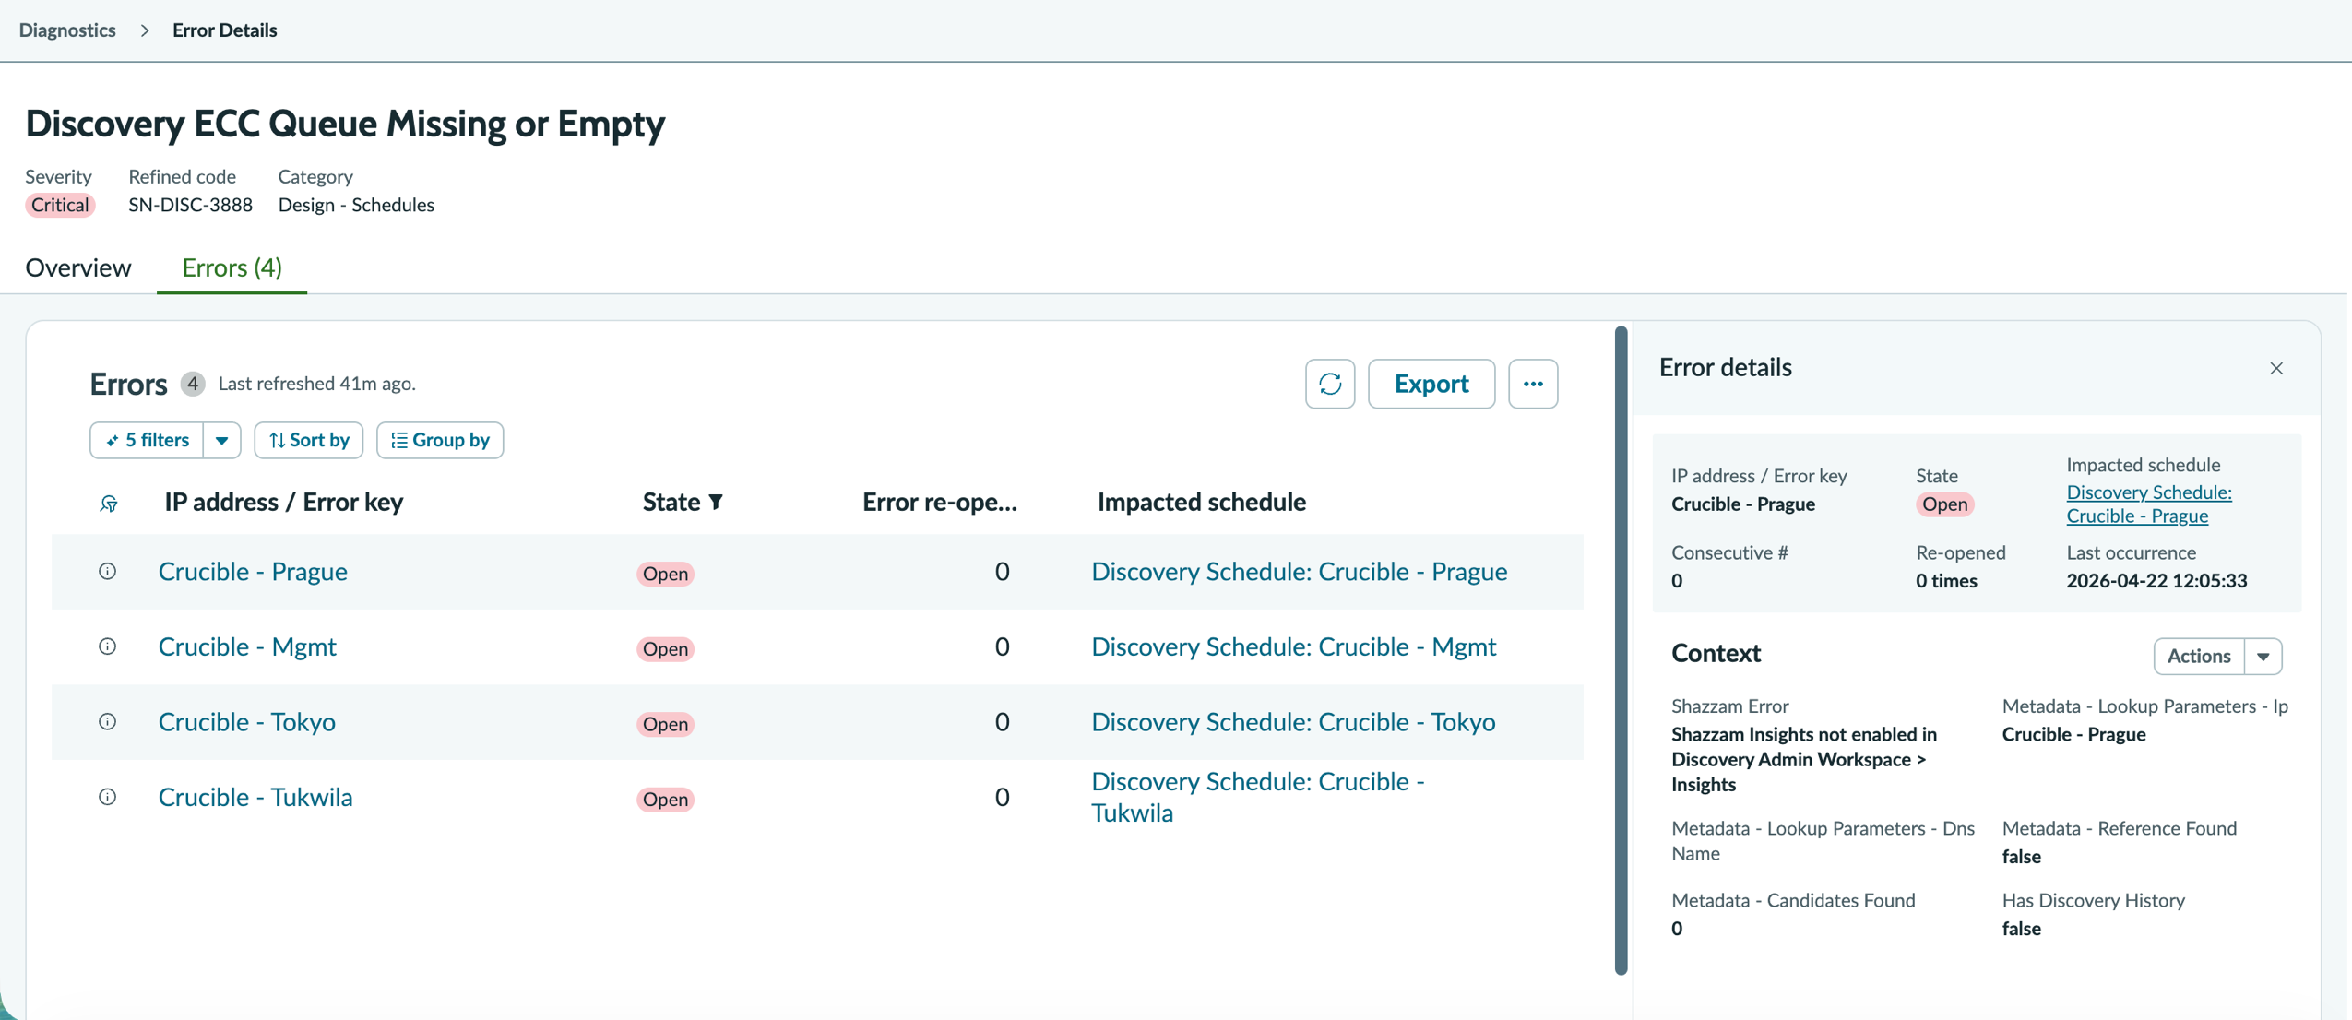Screen dimensions: 2352x1020
Task: Open the Actions dropdown arrow in Context
Action: pyautogui.click(x=2263, y=656)
